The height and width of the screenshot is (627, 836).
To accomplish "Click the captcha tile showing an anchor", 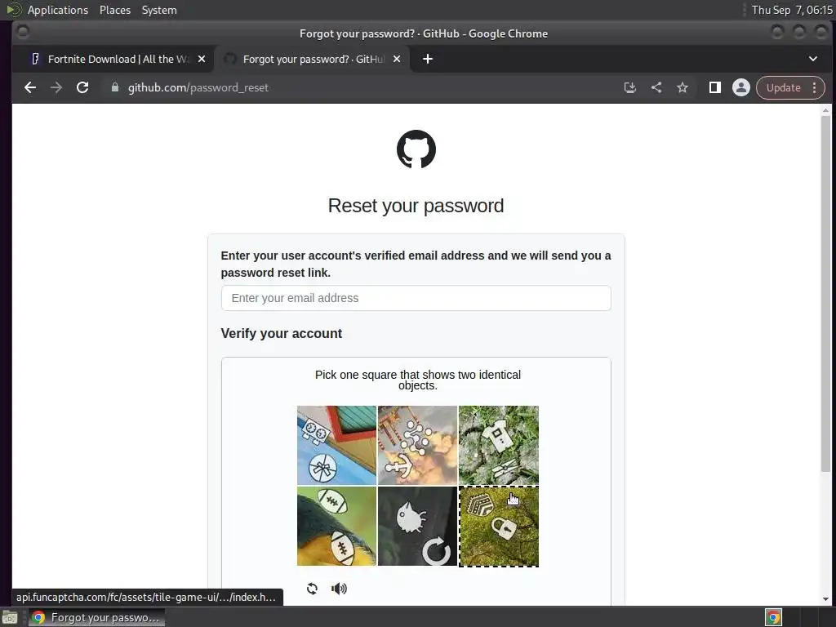I will pos(417,445).
